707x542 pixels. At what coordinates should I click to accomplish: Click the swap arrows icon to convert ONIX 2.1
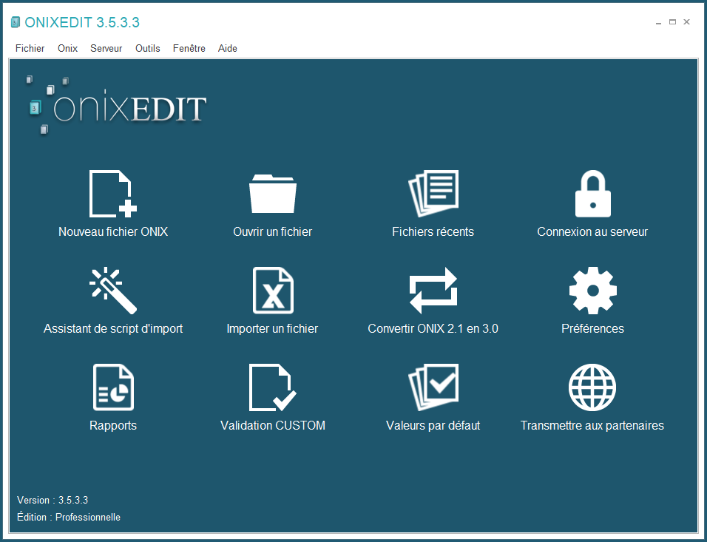click(x=433, y=291)
